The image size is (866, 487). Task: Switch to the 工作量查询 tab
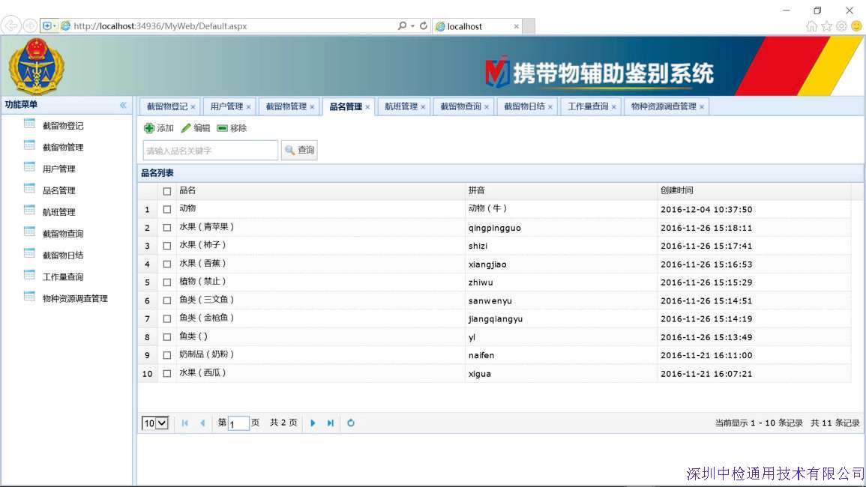(x=588, y=106)
